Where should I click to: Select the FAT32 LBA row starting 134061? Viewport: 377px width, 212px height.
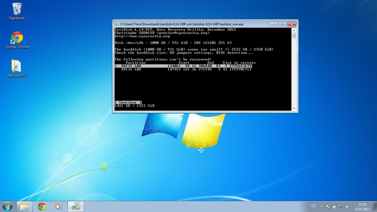coord(183,66)
